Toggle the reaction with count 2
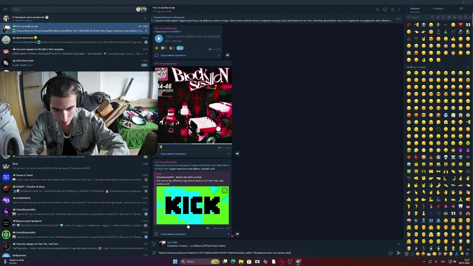The height and width of the screenshot is (266, 473). (180, 48)
